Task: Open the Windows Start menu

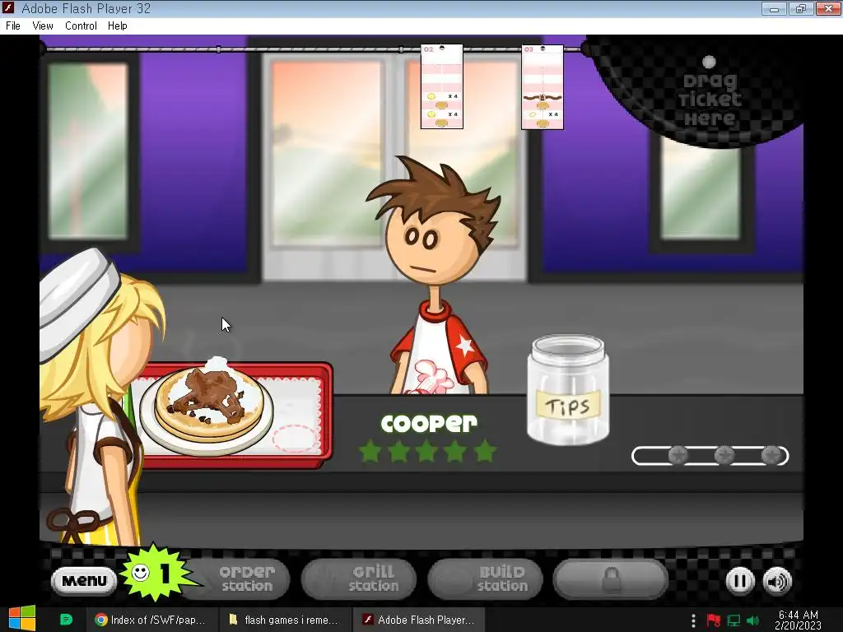Action: (x=22, y=619)
